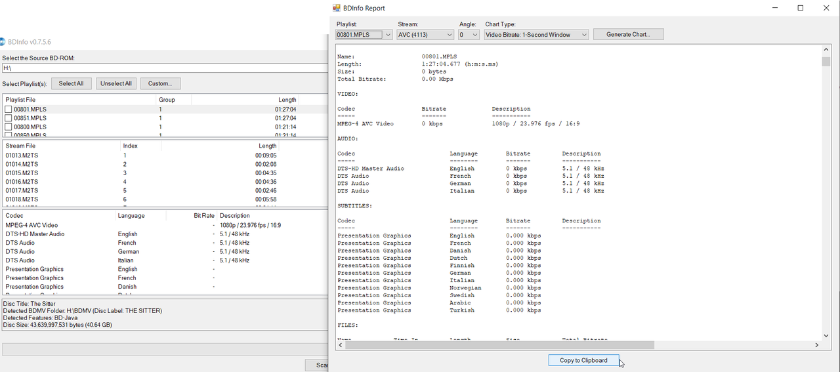Click the report scroll left arrow

340,344
